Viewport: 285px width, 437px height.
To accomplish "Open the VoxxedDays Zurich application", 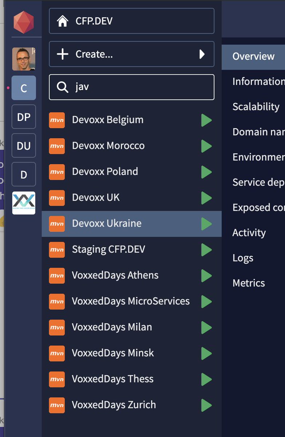I will pos(132,405).
